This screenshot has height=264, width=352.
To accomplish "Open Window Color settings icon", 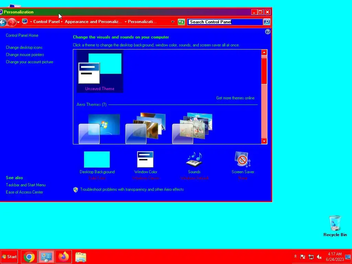I will click(145, 159).
